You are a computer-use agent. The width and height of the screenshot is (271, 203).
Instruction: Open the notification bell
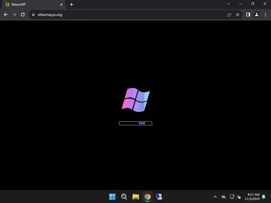(264, 197)
